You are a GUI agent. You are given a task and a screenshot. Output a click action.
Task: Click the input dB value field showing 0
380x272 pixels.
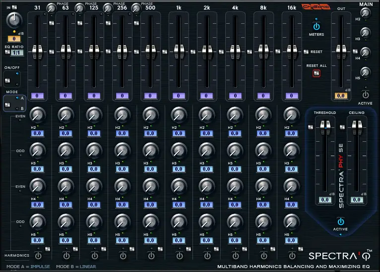click(x=14, y=39)
